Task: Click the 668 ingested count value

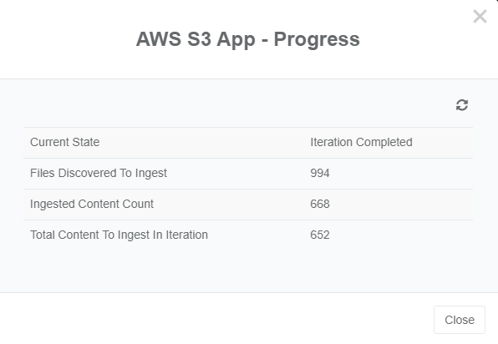Action: pos(320,204)
